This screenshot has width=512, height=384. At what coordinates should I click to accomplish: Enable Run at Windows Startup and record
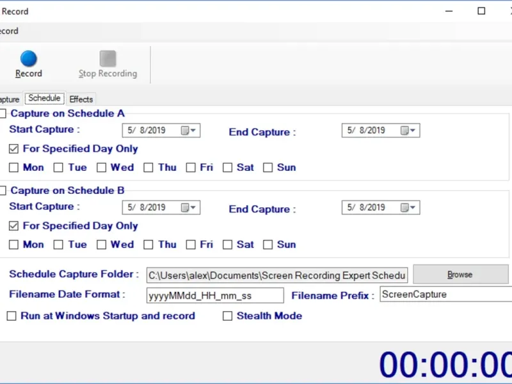tap(12, 316)
